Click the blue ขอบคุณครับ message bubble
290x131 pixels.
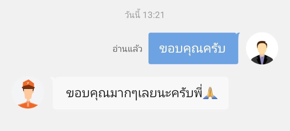click(193, 48)
